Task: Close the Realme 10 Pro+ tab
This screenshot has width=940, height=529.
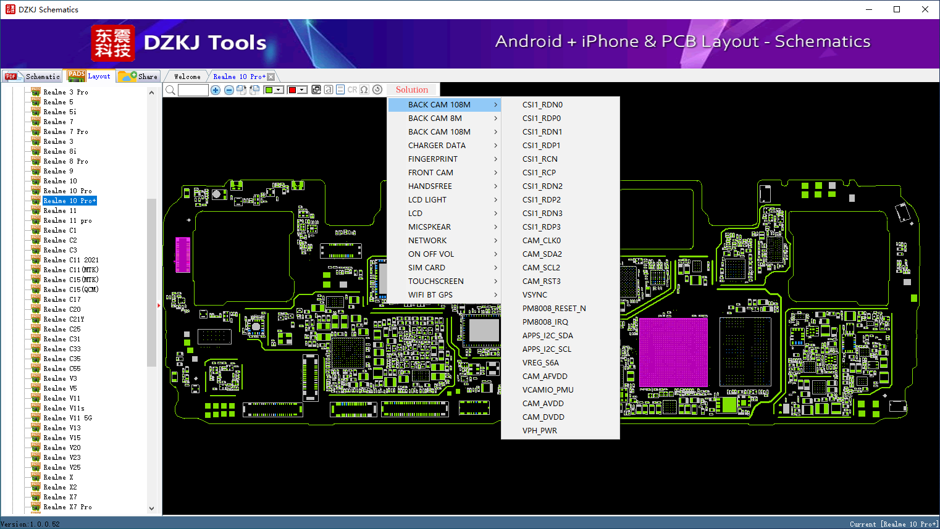Action: 271,77
